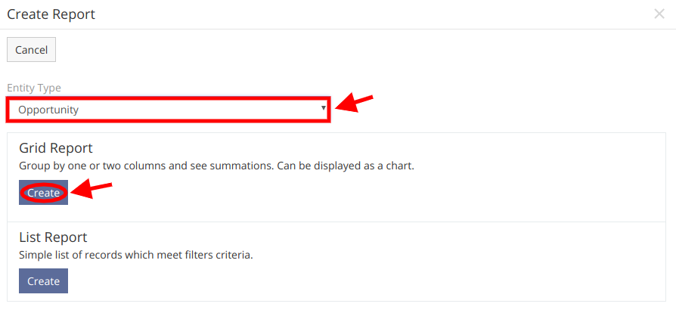Viewport: 676px width, 313px height.
Task: Create a List Report
Action: [44, 281]
